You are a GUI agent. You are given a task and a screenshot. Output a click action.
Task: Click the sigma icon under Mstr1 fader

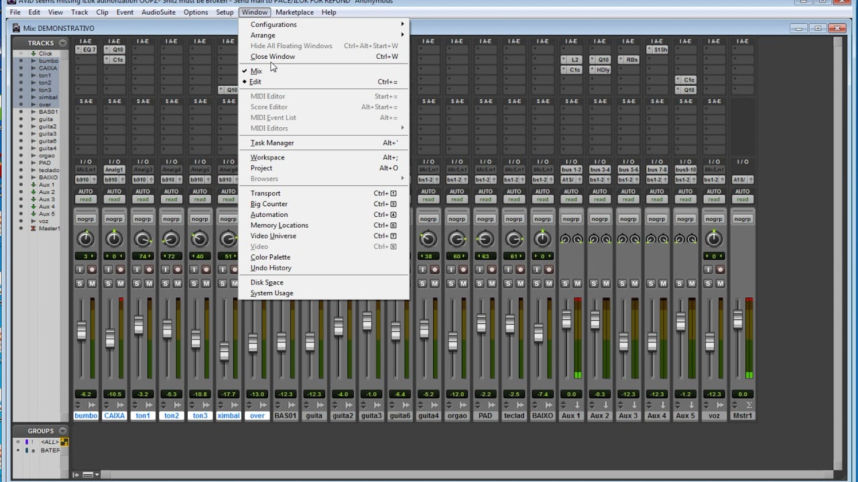tap(749, 405)
